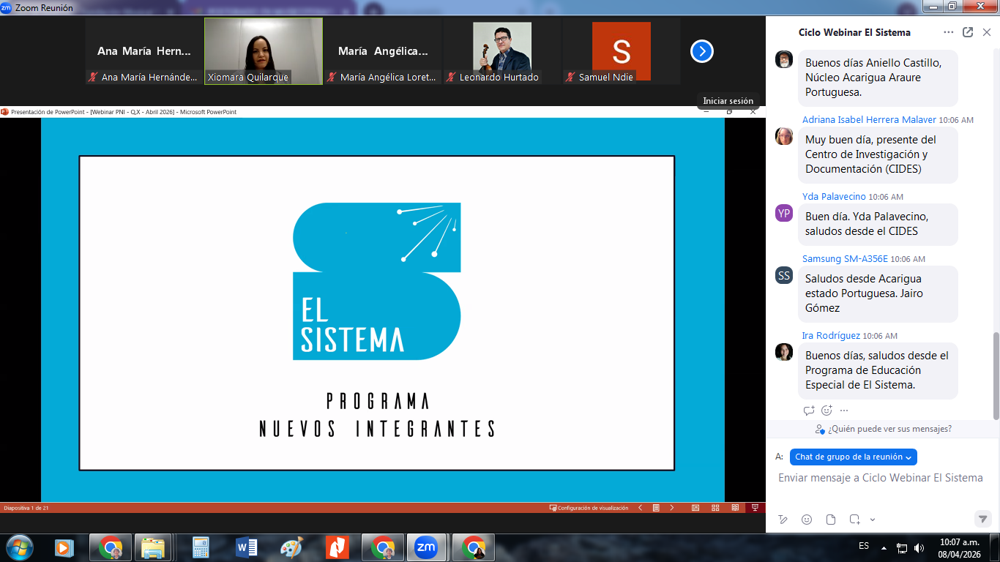
Task: Select Leonardo Hurtado participant tile
Action: click(502, 51)
